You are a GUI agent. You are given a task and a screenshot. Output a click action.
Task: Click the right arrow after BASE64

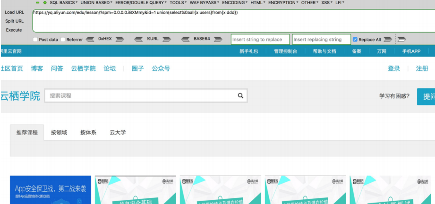[x=218, y=39]
